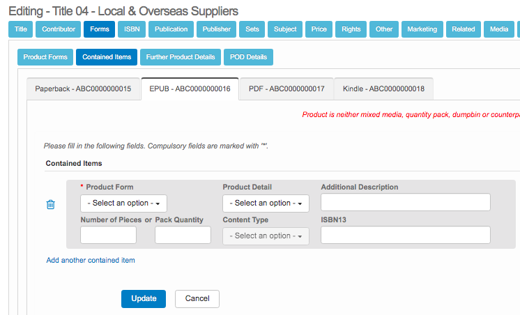Focus the Number of Pieces field
The height and width of the screenshot is (315, 520).
(x=109, y=235)
